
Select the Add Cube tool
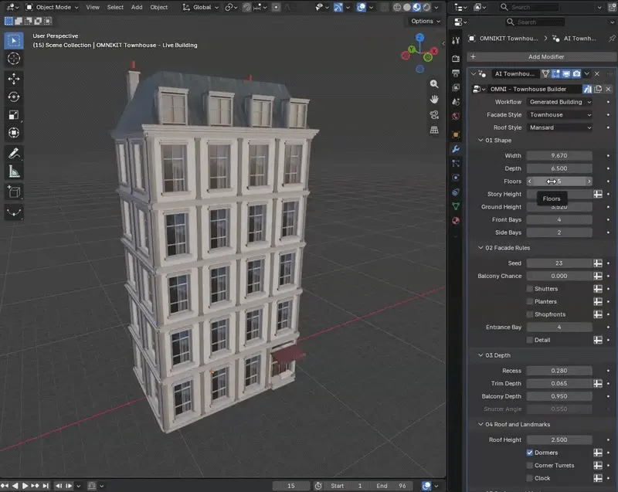tap(14, 192)
